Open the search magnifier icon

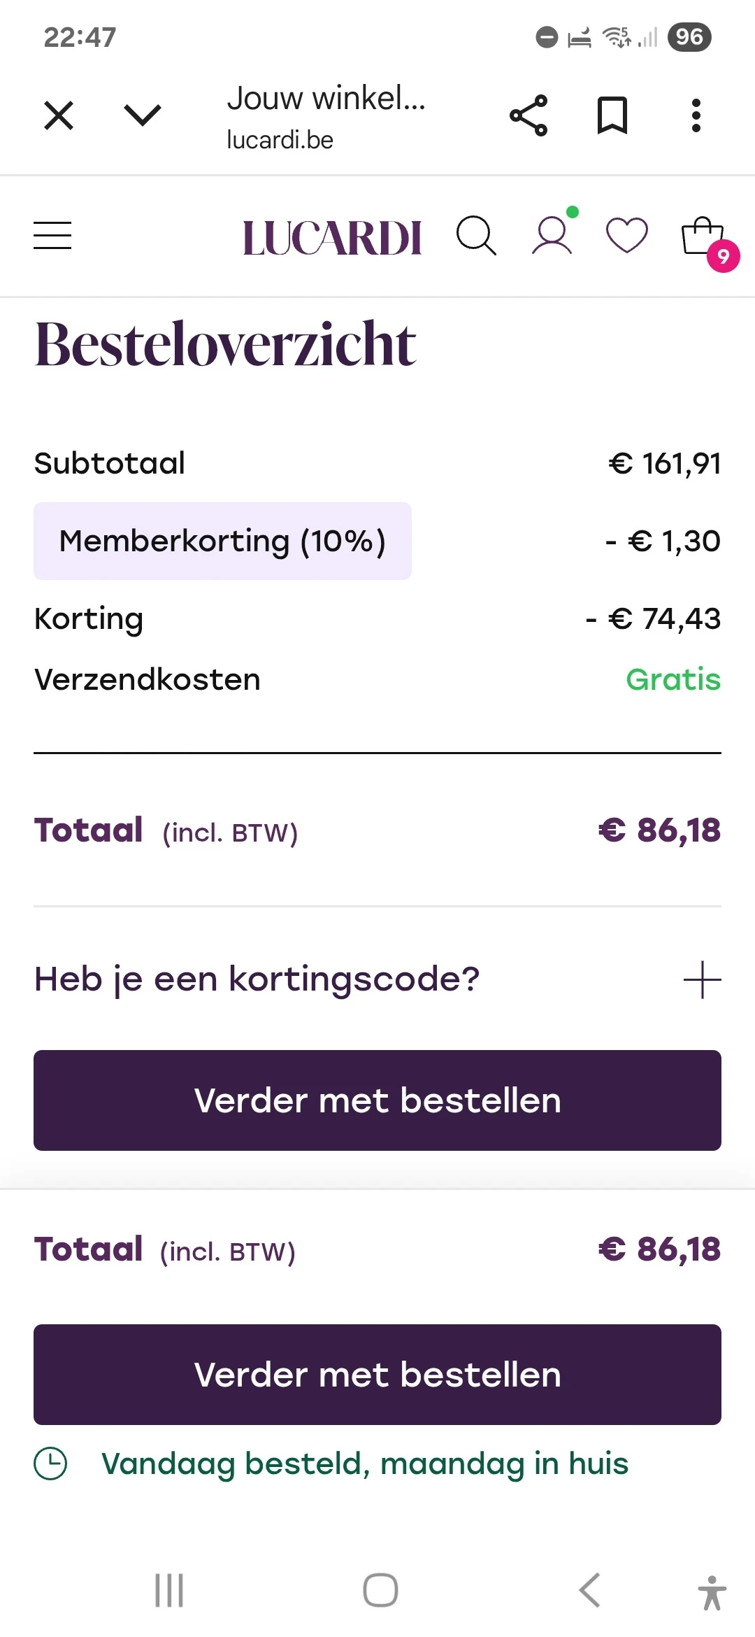click(x=476, y=236)
